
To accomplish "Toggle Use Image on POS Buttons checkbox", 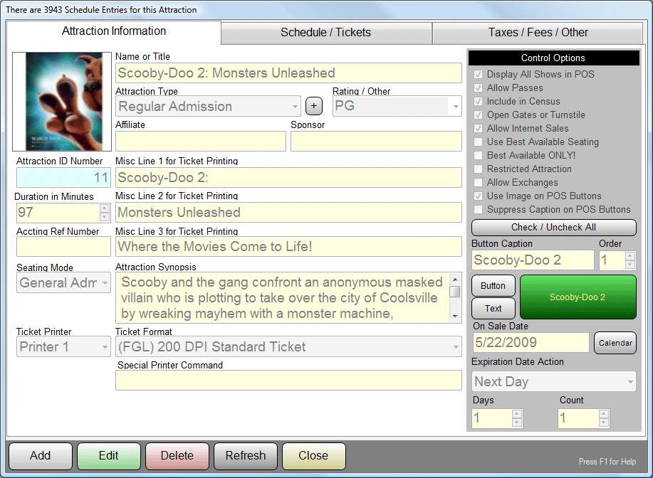I will [478, 196].
